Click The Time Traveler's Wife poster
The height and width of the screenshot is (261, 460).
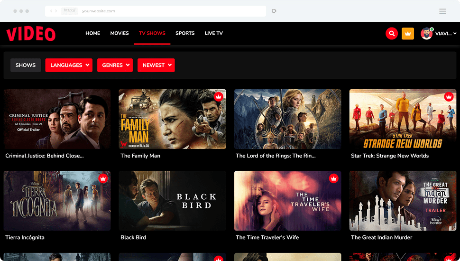[288, 201]
